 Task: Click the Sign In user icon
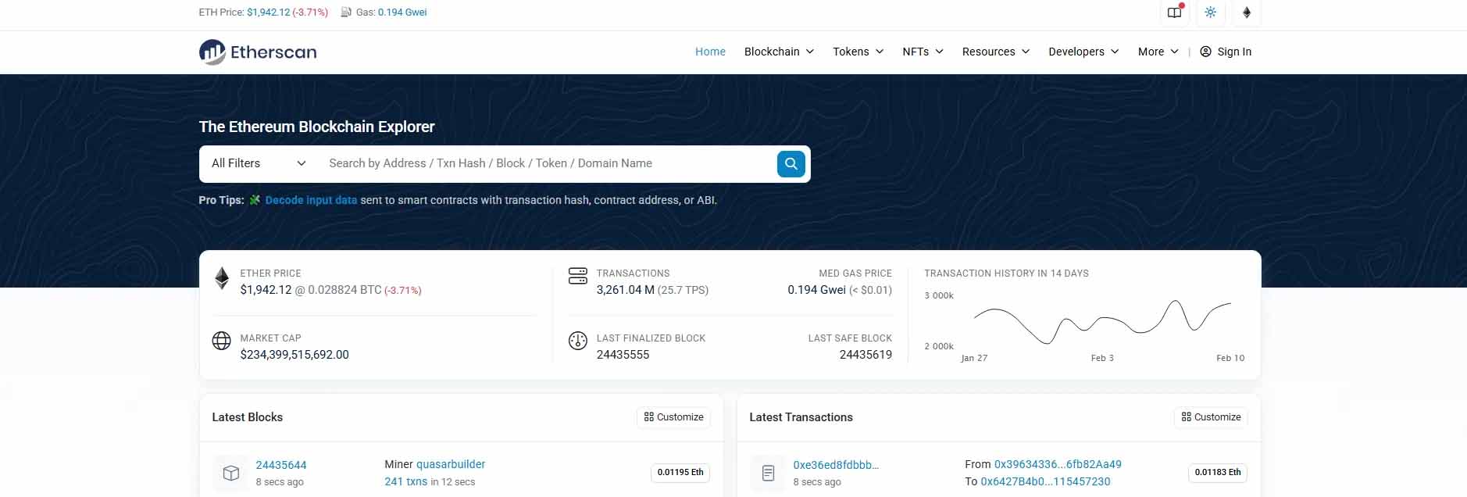coord(1205,52)
